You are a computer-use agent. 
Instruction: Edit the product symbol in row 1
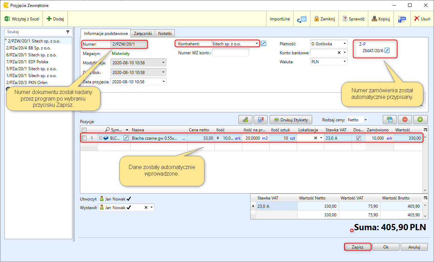tap(126, 138)
